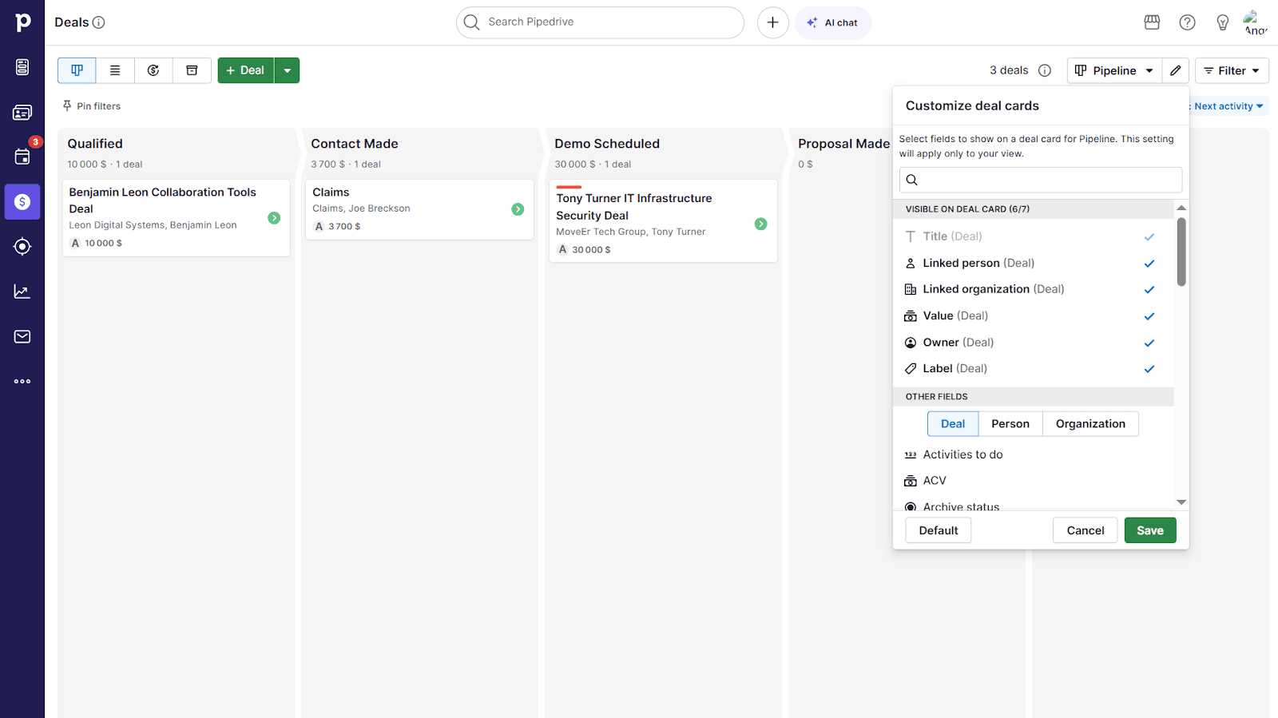
Task: Open Insights chart icon in sidebar
Action: (x=22, y=292)
